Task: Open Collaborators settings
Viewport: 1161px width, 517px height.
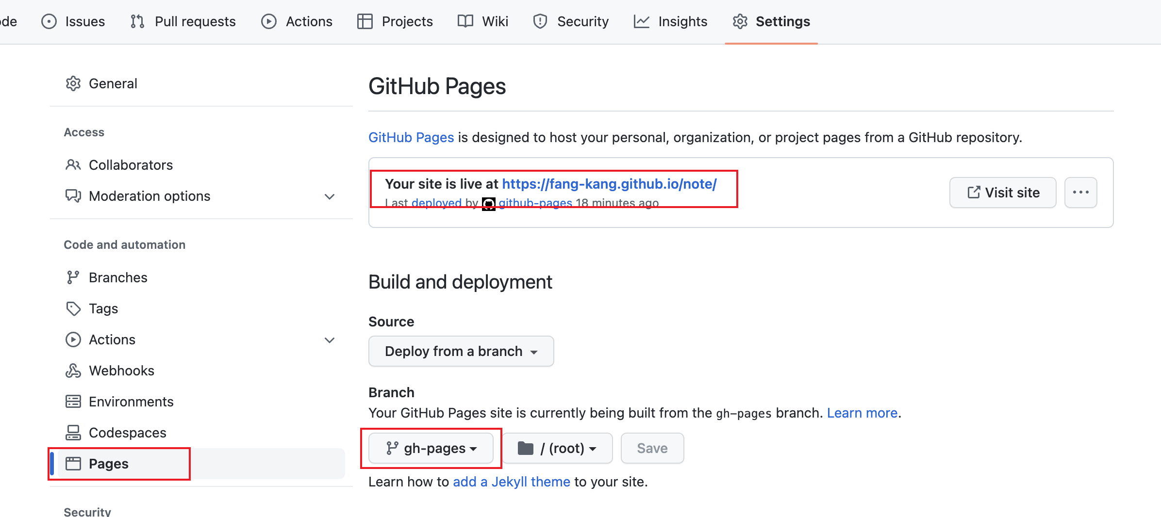Action: [201, 165]
